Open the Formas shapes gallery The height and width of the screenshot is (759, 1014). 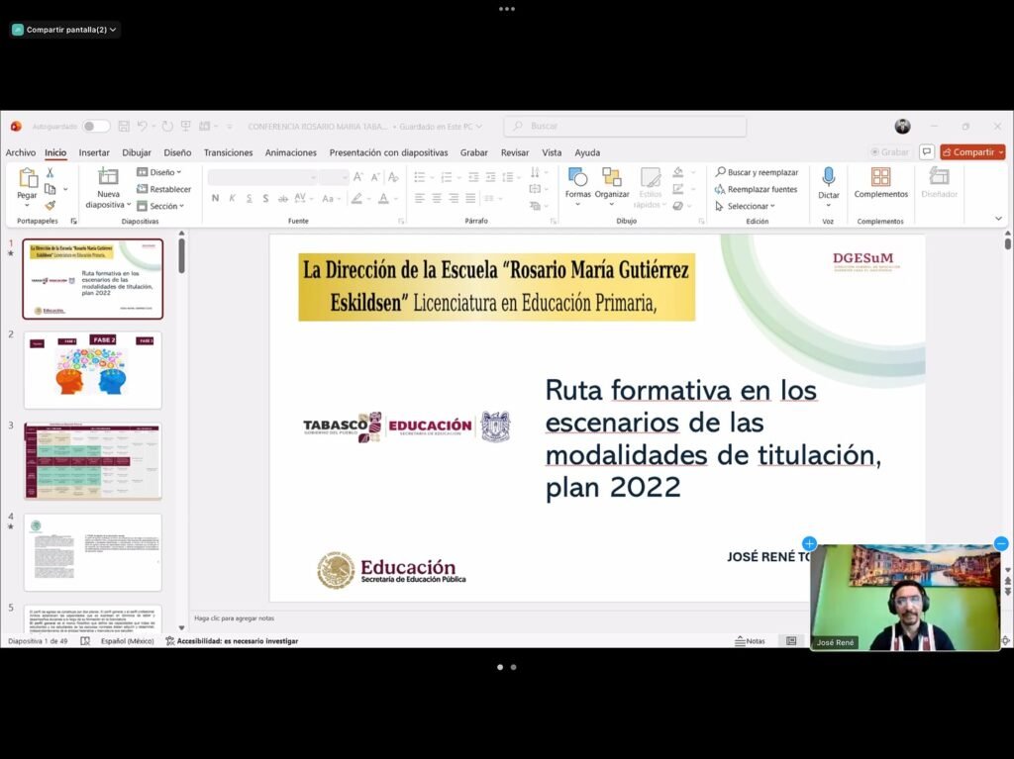[577, 178]
